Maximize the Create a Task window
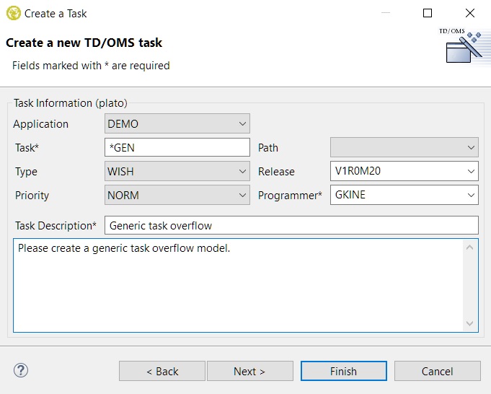The height and width of the screenshot is (394, 491). point(428,13)
